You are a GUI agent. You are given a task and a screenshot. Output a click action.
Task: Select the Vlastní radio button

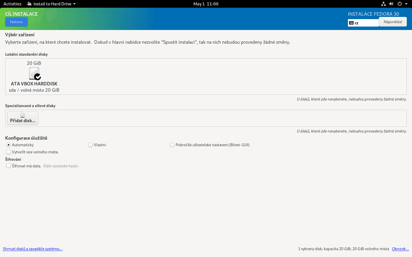click(90, 145)
